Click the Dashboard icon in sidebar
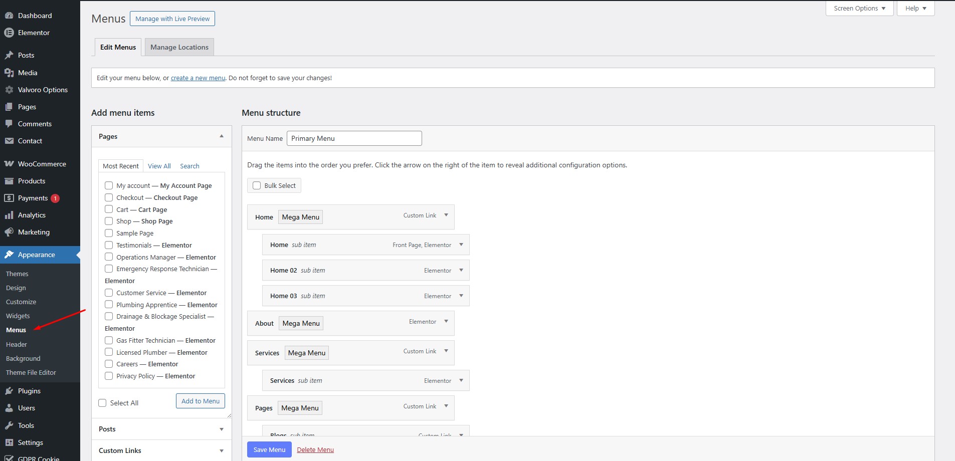Viewport: 955px width, 461px height. click(x=9, y=16)
